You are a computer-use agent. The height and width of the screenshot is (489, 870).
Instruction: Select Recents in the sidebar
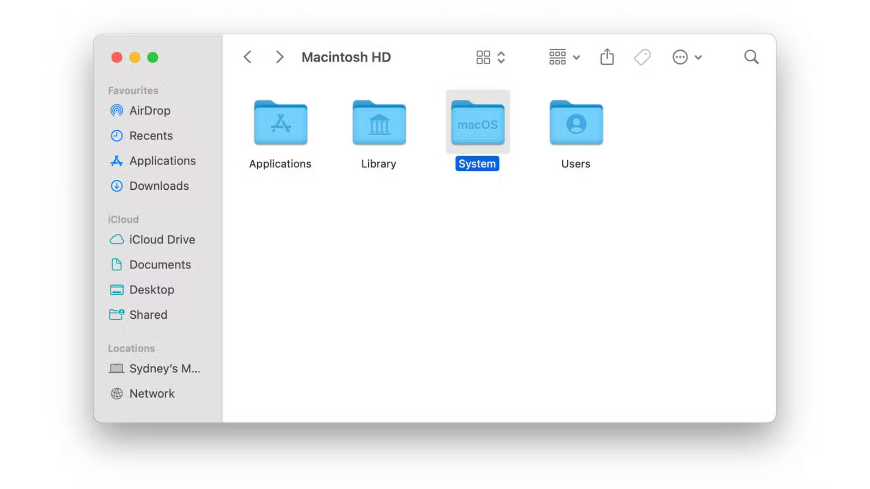tap(150, 136)
